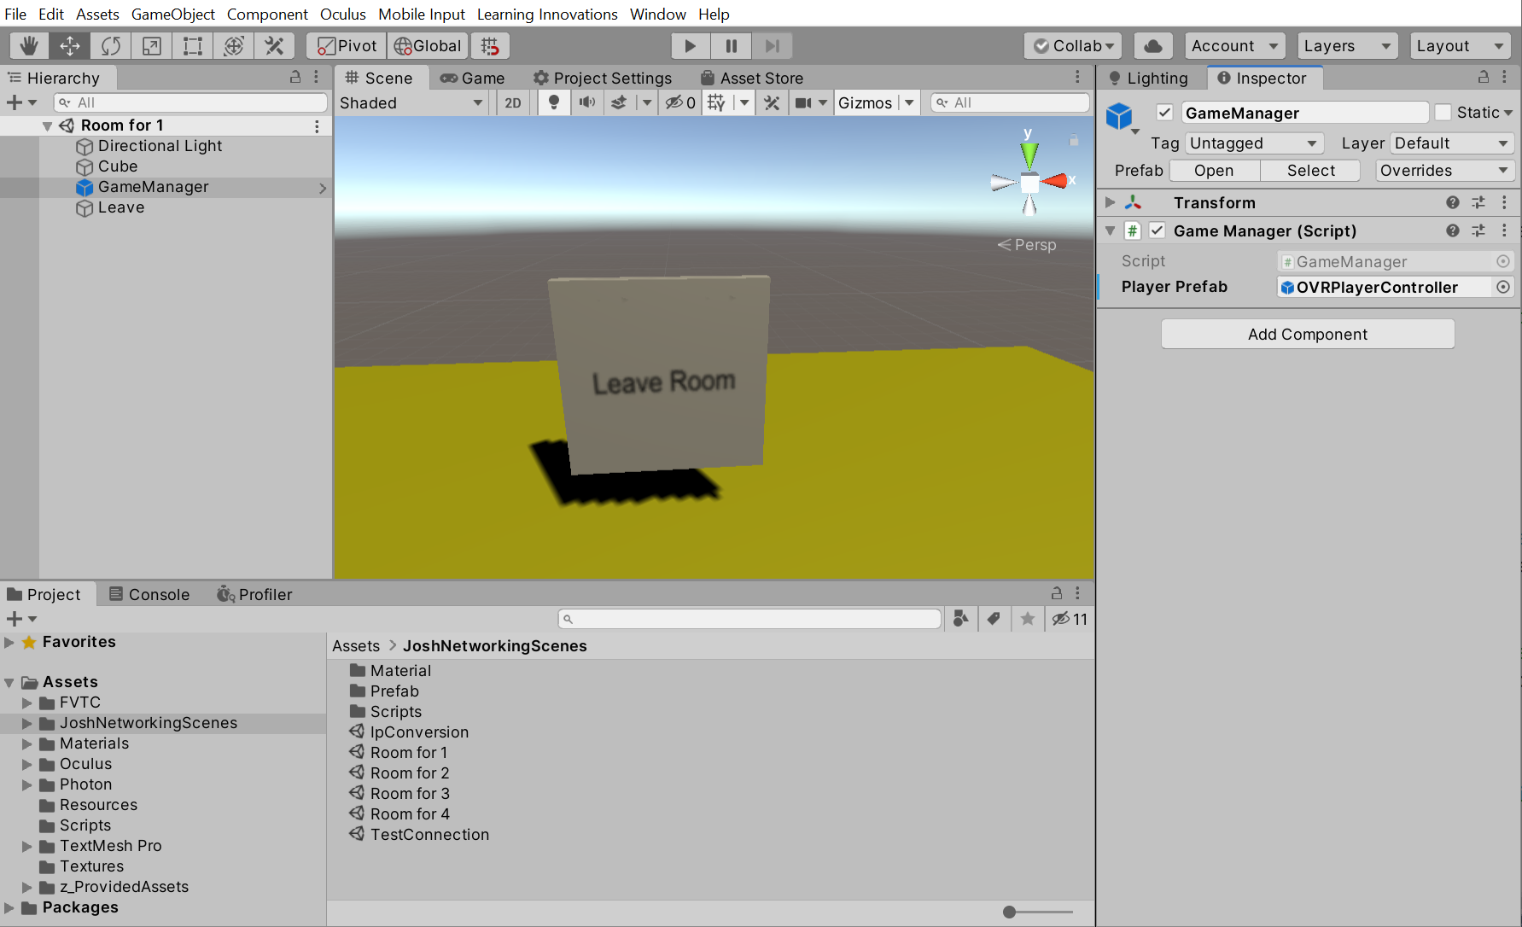Disable the Game Manager script checkbox
The height and width of the screenshot is (927, 1522).
pos(1158,230)
